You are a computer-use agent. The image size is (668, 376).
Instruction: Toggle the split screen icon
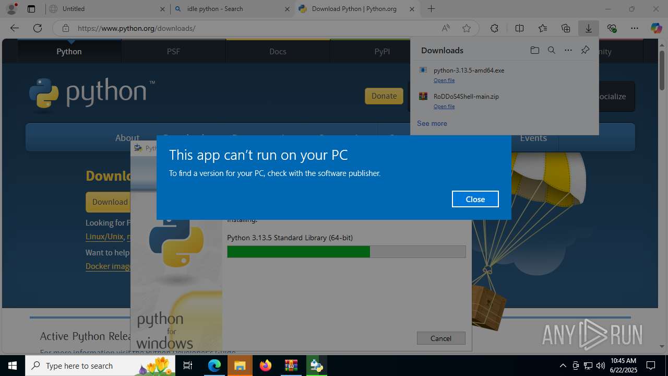point(519,28)
